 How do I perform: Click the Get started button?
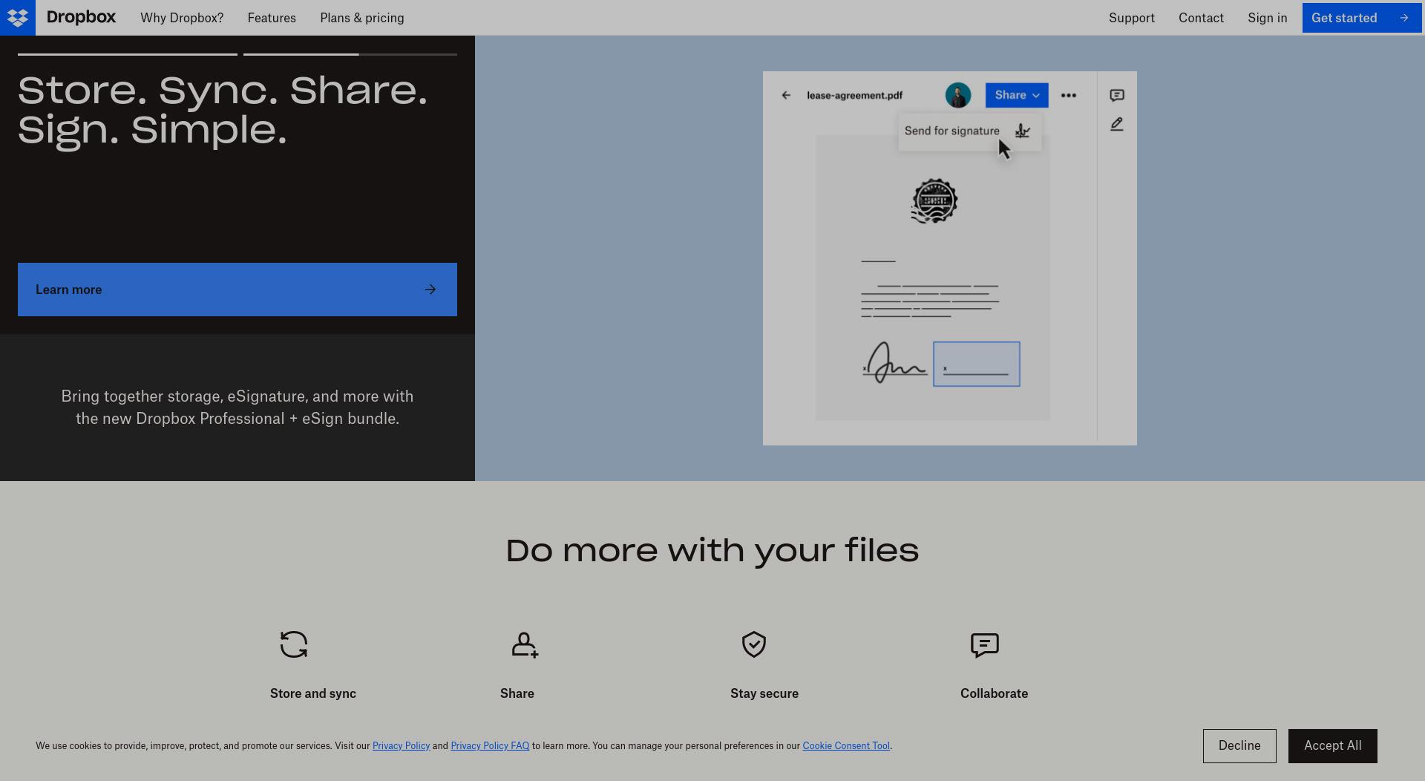click(x=1361, y=18)
